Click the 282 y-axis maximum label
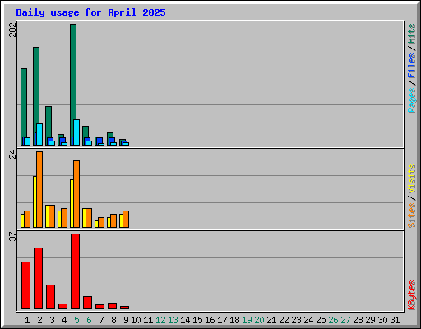 12,30
